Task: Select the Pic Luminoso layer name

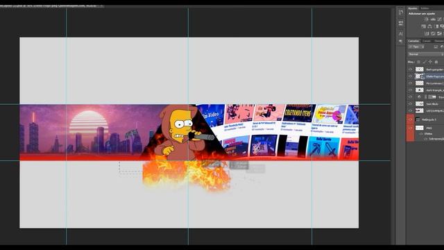Action: coord(434,83)
